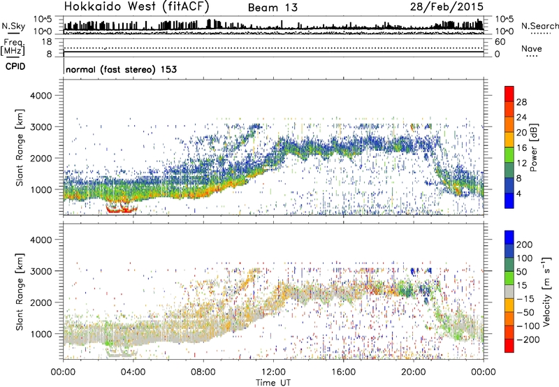The width and height of the screenshot is (559, 387).
Task: Click the gray zero-velocity colorbar segment
Action: point(509,292)
